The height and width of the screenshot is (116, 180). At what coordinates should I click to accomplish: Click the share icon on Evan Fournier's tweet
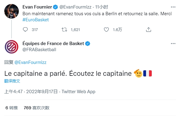pyautogui.click(x=148, y=30)
